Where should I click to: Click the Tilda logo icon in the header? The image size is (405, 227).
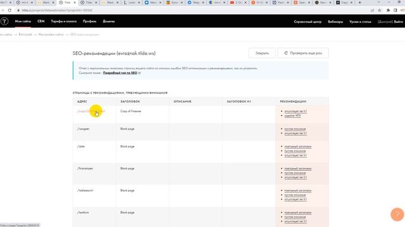tap(4, 21)
